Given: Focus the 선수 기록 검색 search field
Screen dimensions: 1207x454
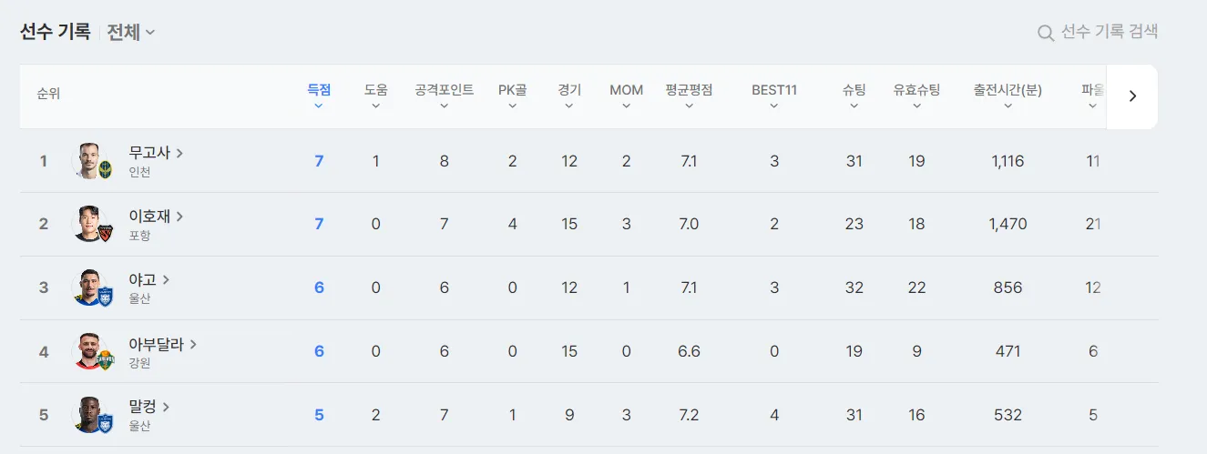Looking at the screenshot, I should coord(1098,32).
